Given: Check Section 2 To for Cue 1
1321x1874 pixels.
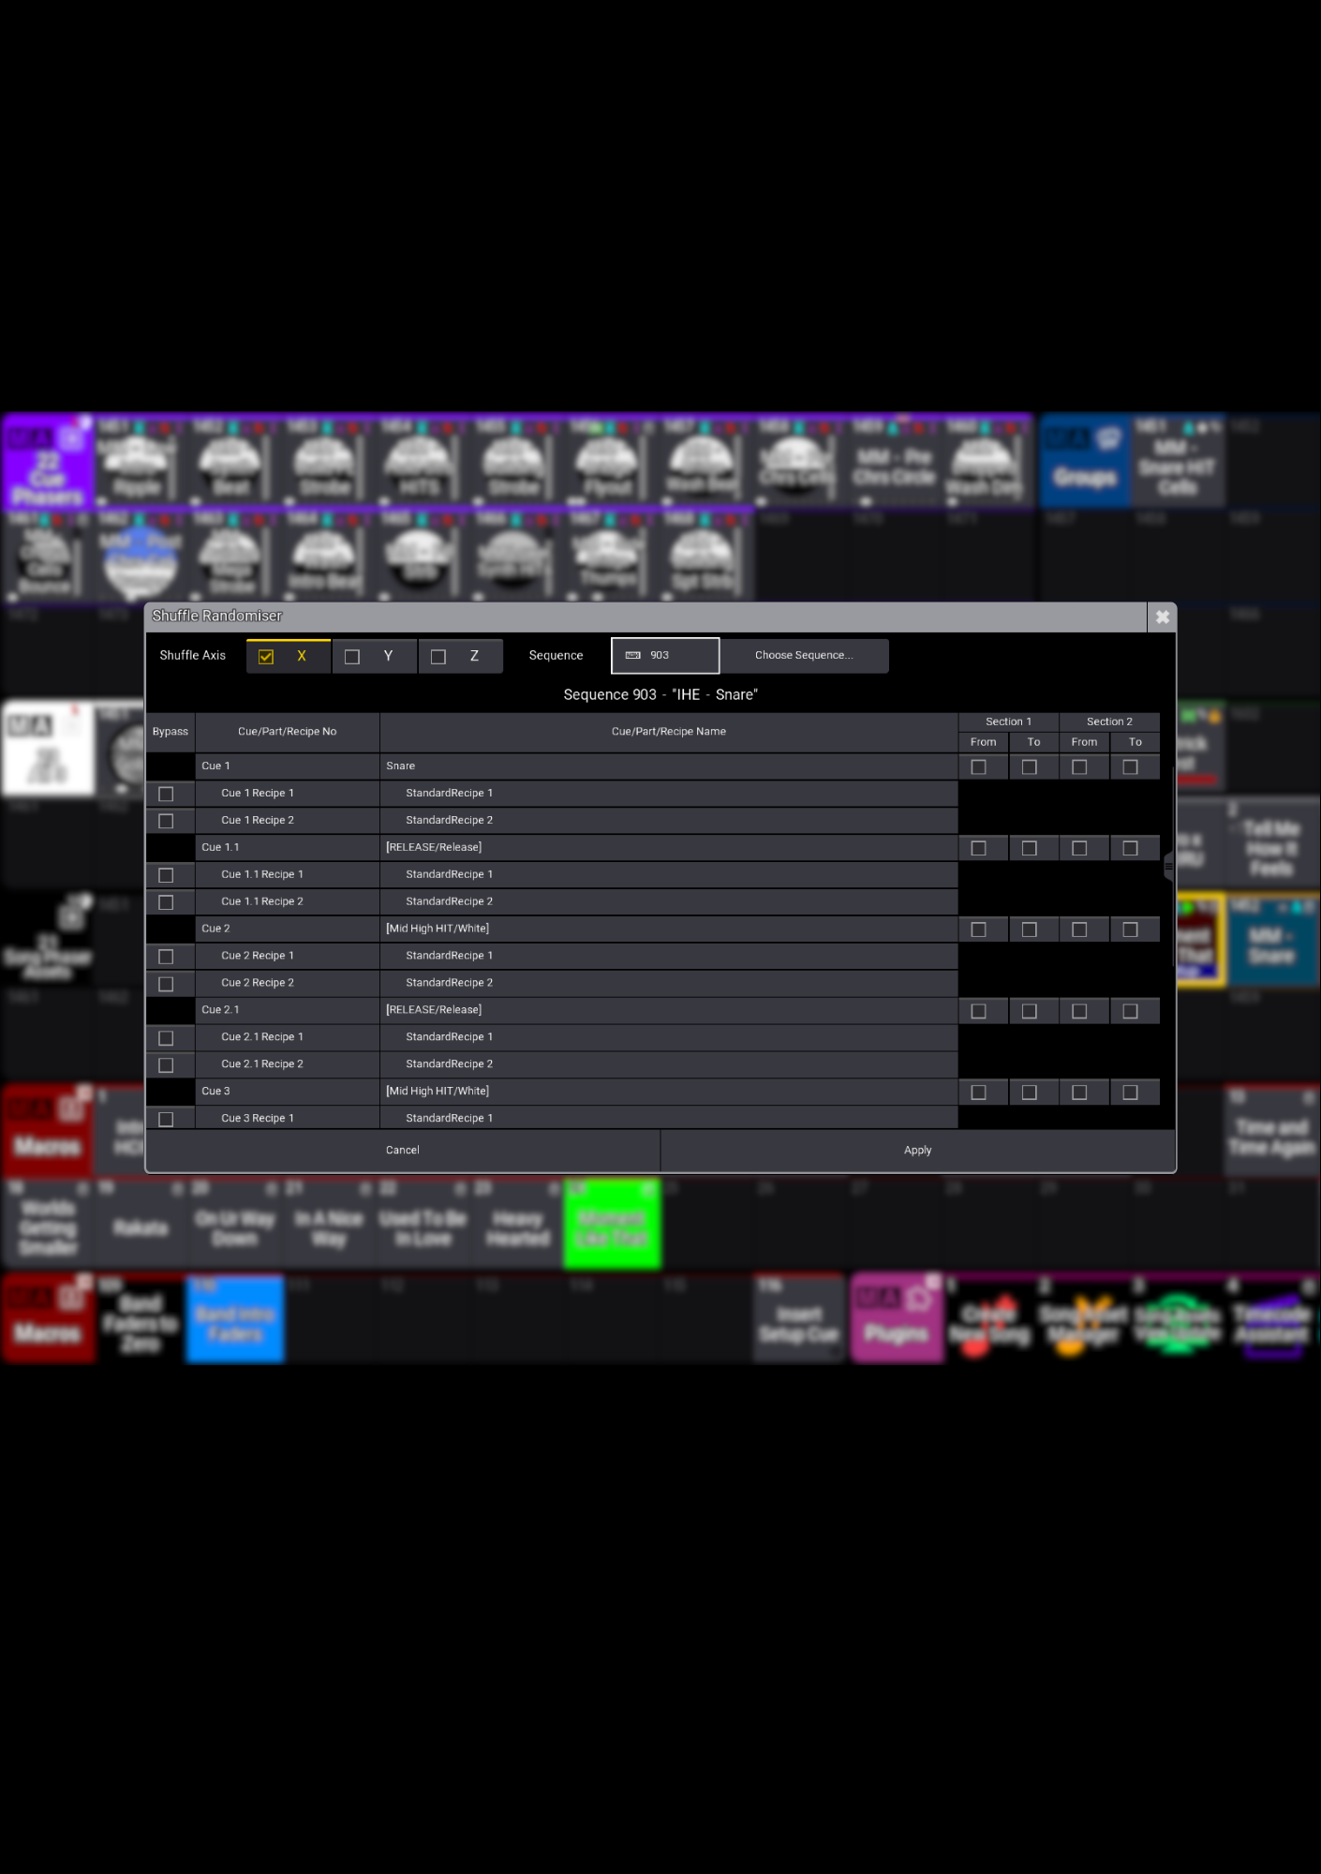Looking at the screenshot, I should coord(1131,767).
